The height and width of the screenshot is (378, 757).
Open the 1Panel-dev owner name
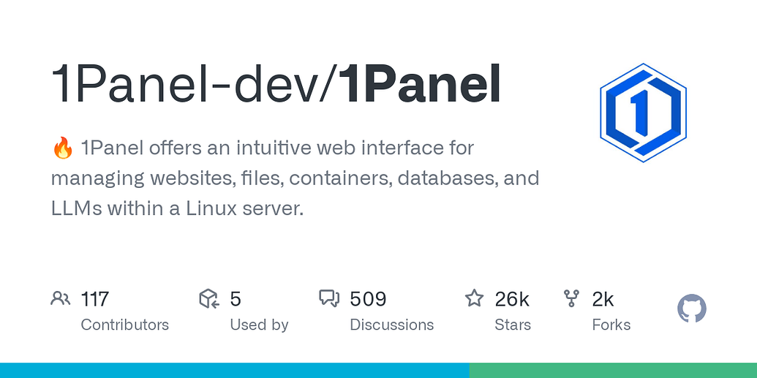[187, 84]
